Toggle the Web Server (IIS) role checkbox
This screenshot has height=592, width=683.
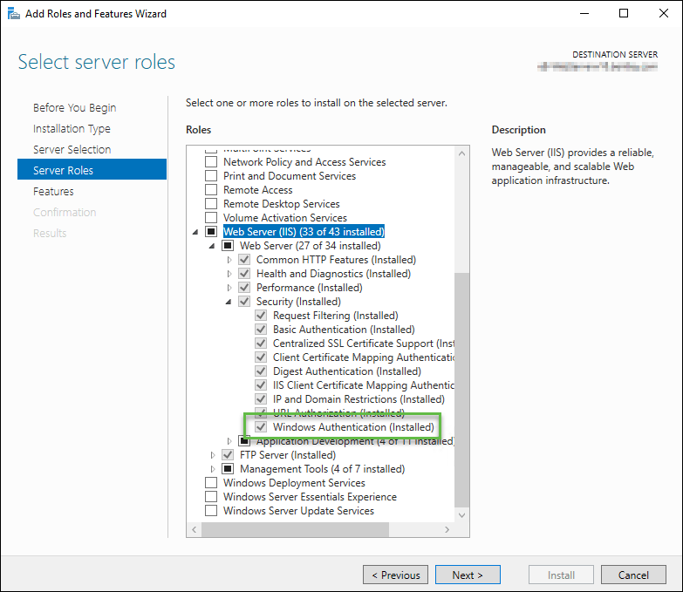tap(211, 232)
